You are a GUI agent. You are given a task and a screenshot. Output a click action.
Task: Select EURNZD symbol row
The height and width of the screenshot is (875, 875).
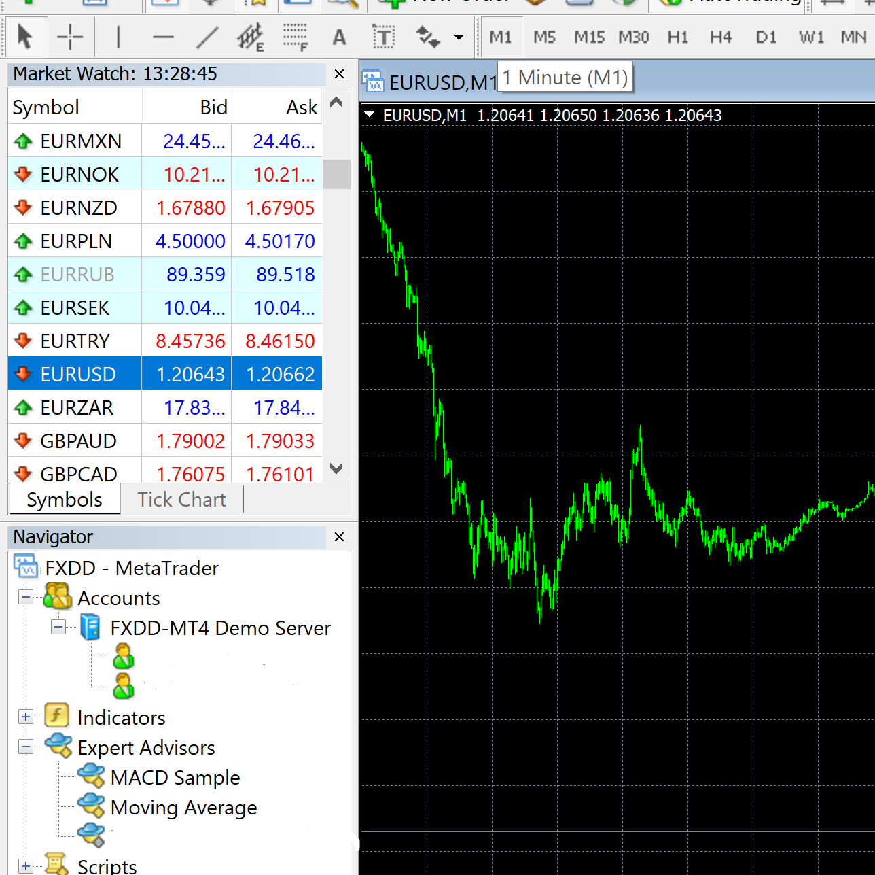coord(165,207)
